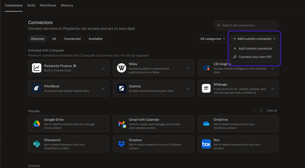Screen dimensions: 305x168
Task: Open the All categories dropdown
Action: coord(213,39)
